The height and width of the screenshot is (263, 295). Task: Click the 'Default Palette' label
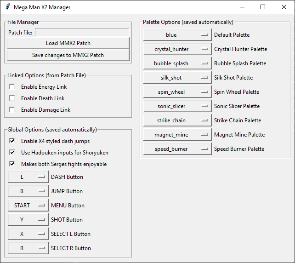click(232, 35)
